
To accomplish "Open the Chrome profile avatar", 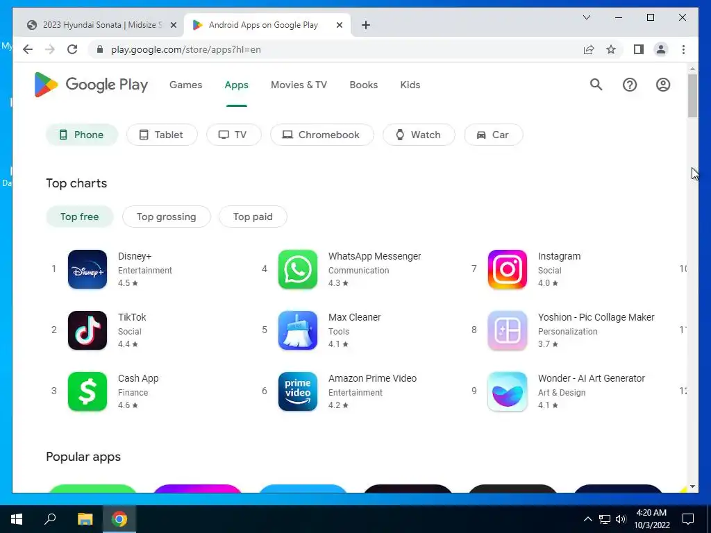I will [661, 49].
